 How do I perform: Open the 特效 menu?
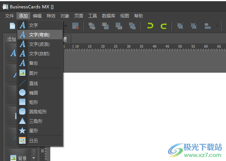(x=51, y=16)
